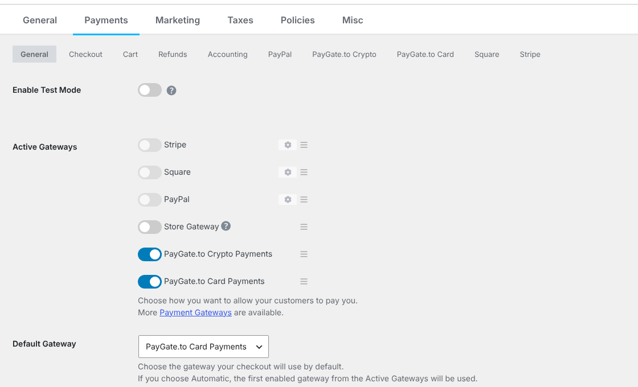
Task: Enable the PayPal gateway toggle
Action: [150, 199]
